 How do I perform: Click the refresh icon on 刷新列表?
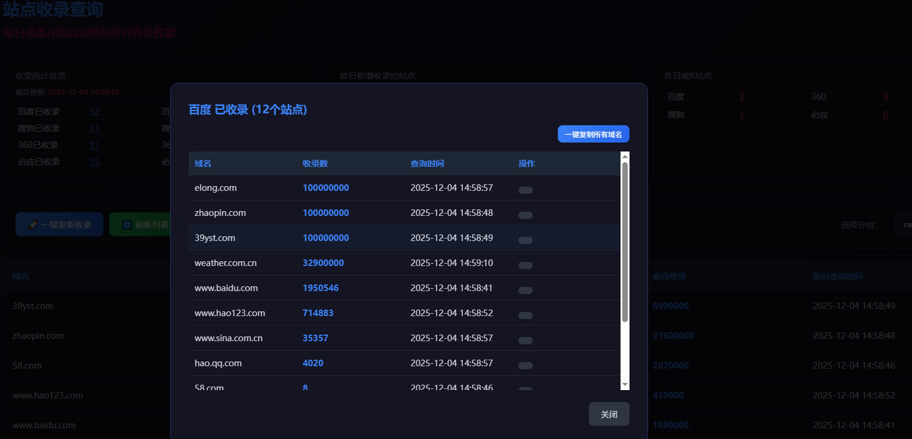[127, 225]
